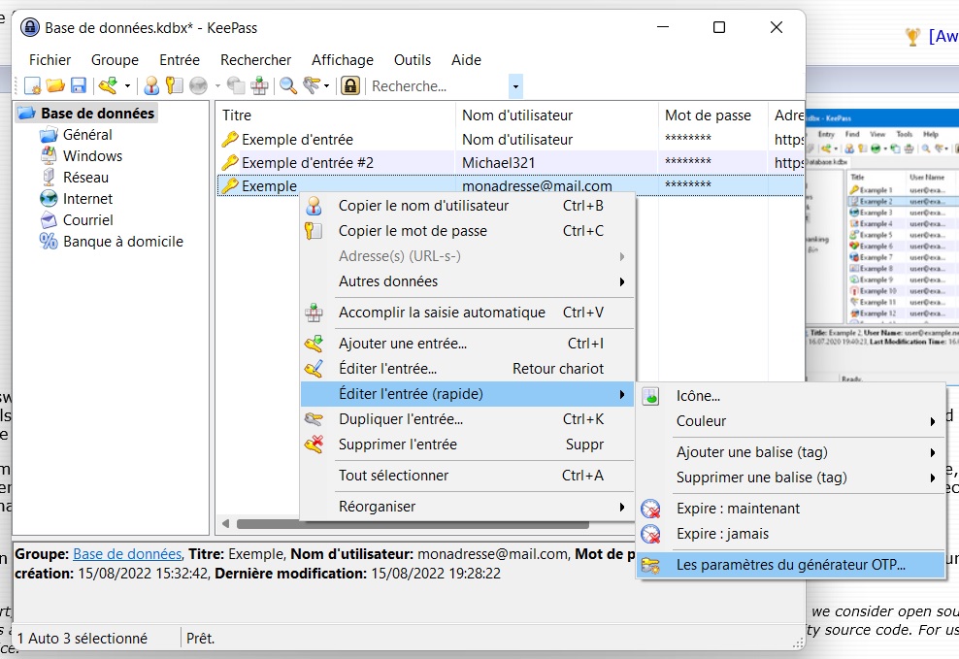
Task: Save database using the floppy disk icon
Action: coord(78,86)
